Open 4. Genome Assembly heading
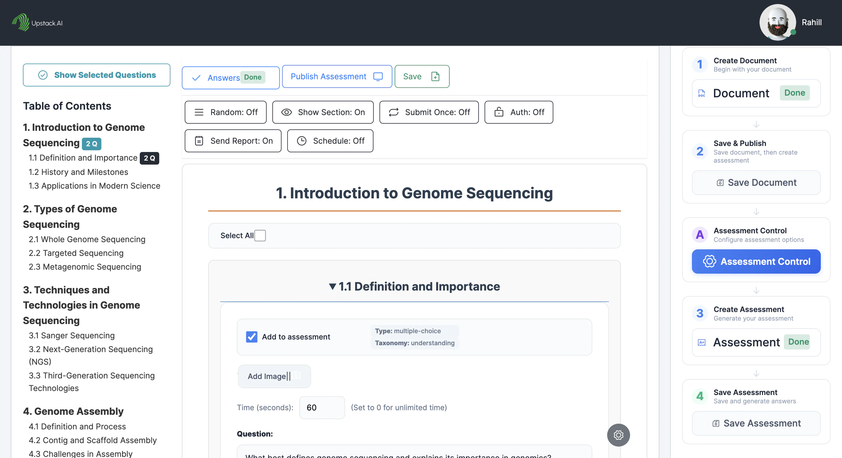This screenshot has height=458, width=842. click(x=73, y=411)
